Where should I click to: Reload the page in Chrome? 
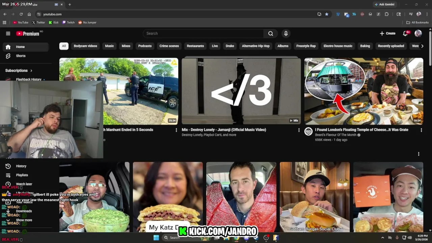pos(21,14)
